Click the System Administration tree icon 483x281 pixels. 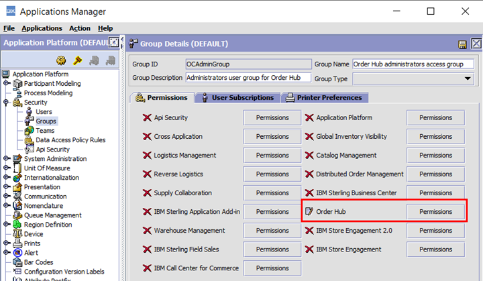click(17, 159)
